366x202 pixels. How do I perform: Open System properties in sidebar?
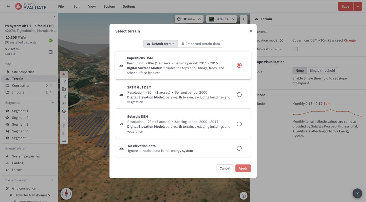click(x=29, y=156)
